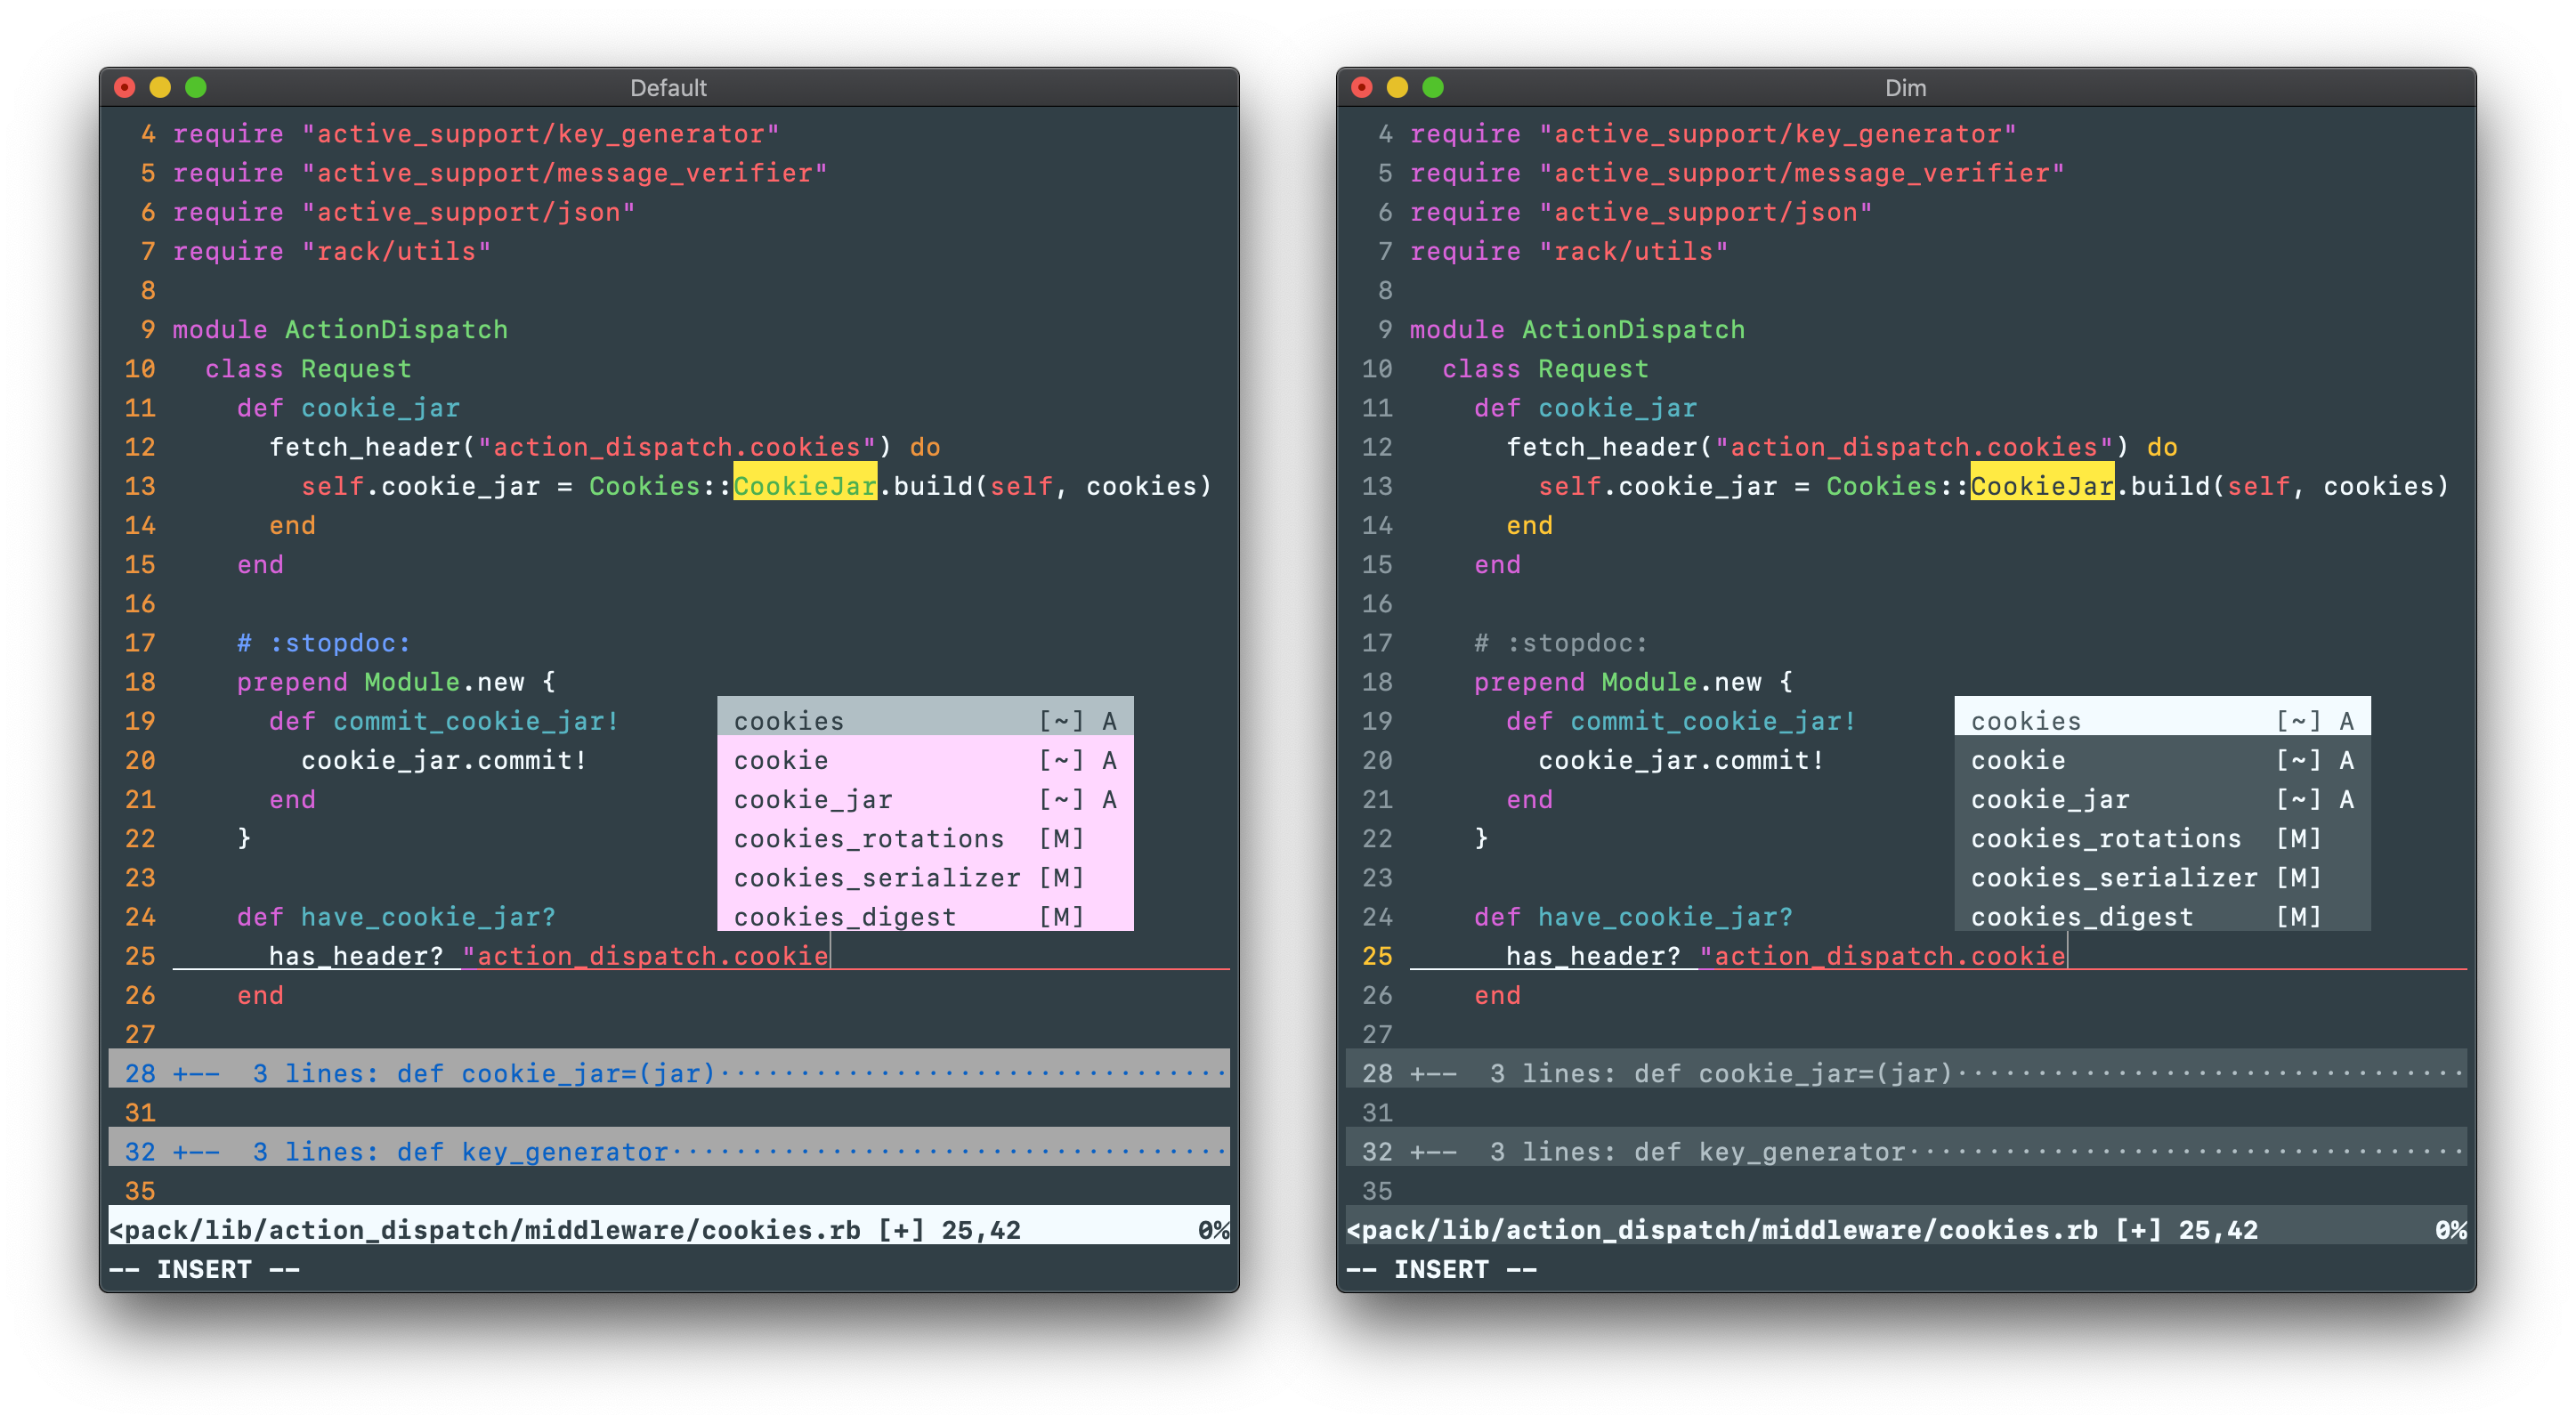Close the Dim vim window
Image resolution: width=2576 pixels, height=1424 pixels.
(x=1361, y=88)
